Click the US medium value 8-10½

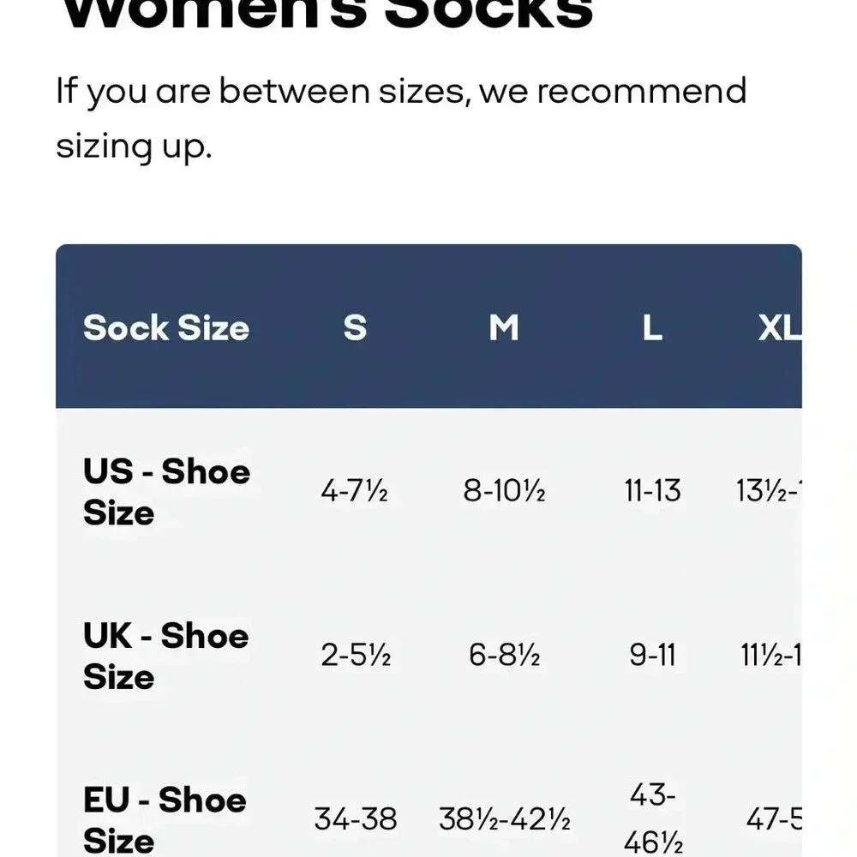[x=504, y=490]
